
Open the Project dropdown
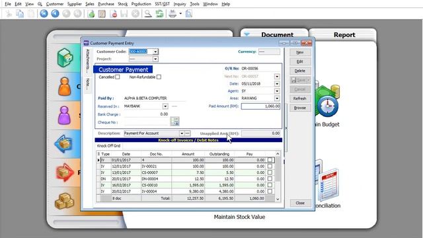155,59
